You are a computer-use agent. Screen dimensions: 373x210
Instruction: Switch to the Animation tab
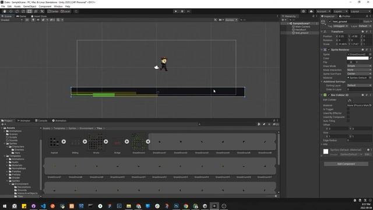click(59, 121)
